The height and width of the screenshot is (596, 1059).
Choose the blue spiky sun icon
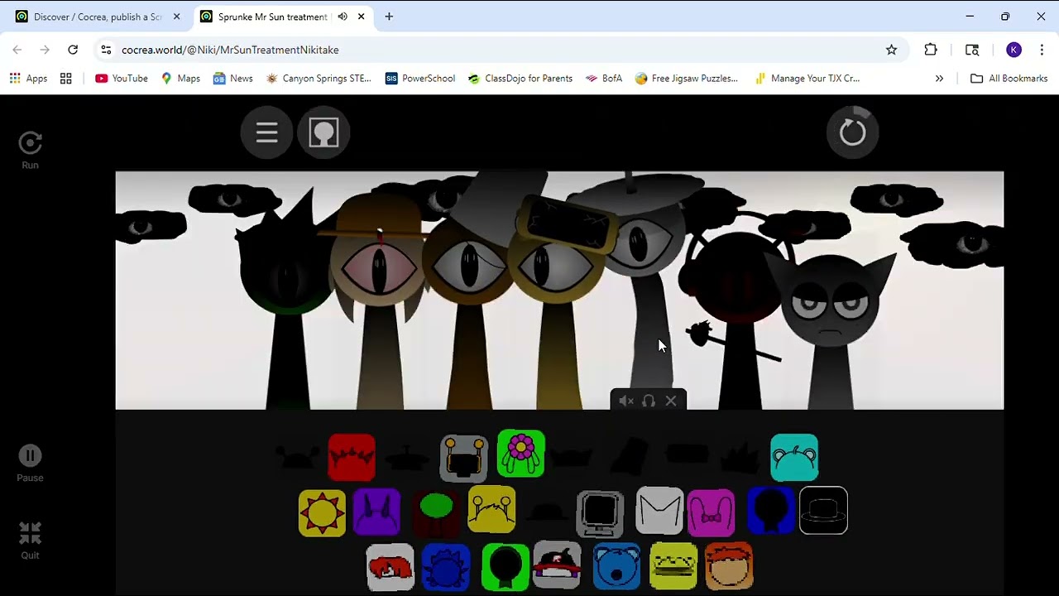[446, 567]
